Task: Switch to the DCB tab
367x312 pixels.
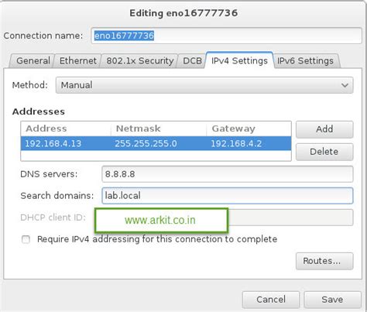Action: click(x=192, y=61)
